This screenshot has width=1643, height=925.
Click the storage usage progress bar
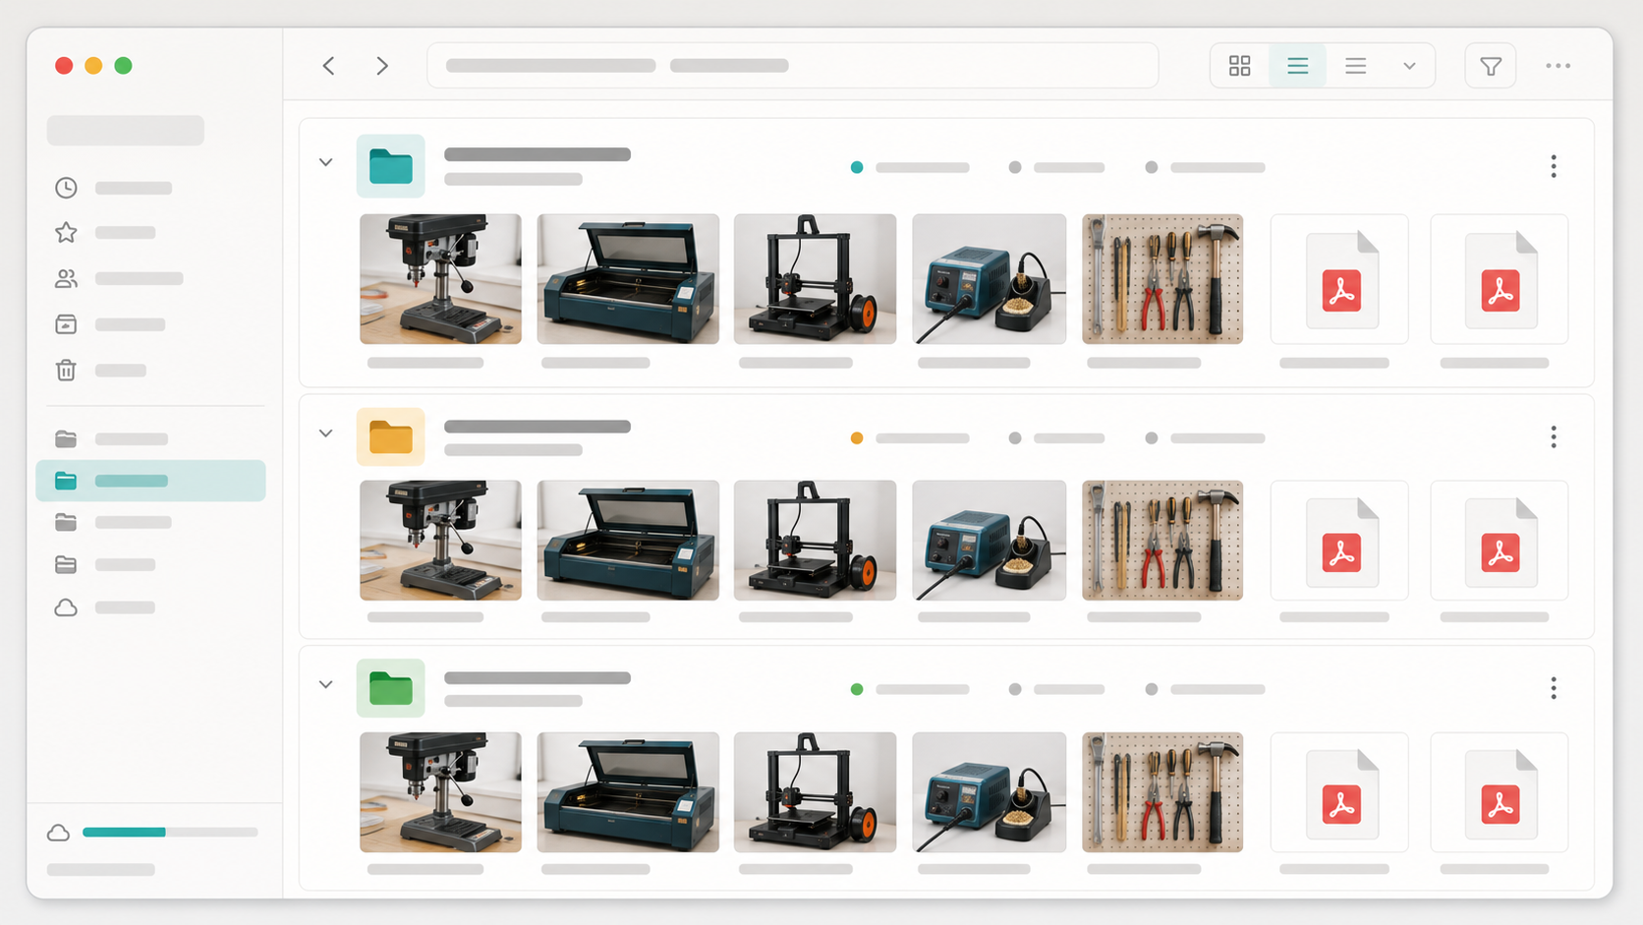point(170,833)
